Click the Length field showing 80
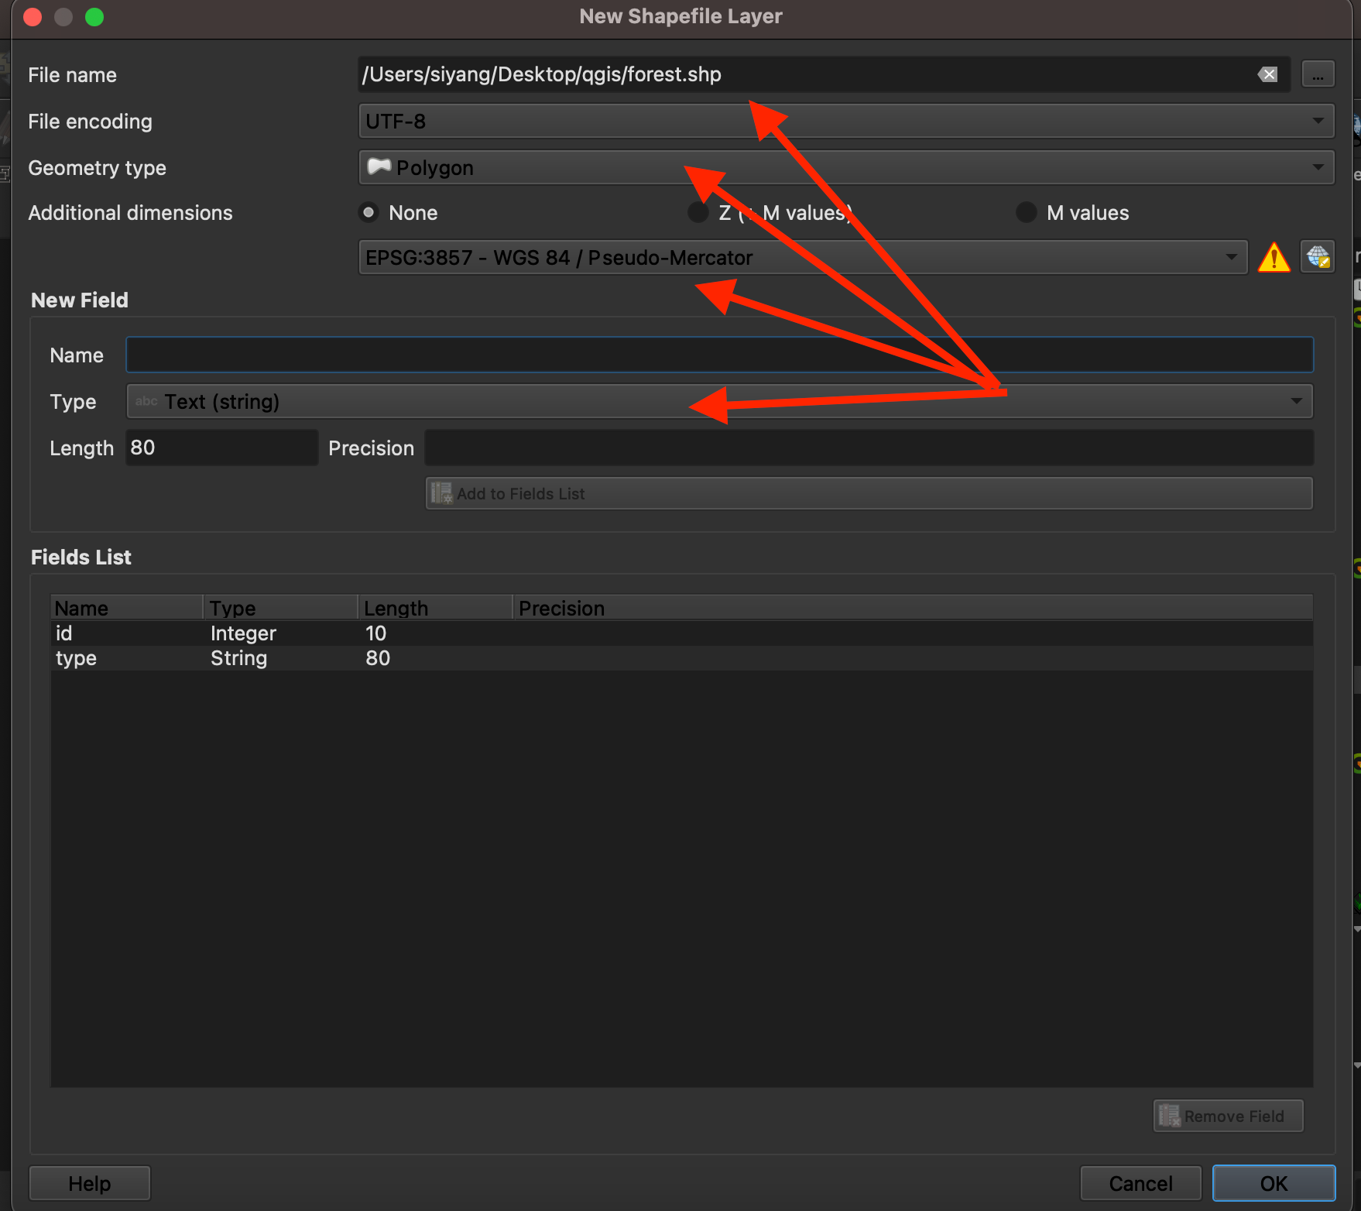The image size is (1361, 1211). [x=221, y=448]
